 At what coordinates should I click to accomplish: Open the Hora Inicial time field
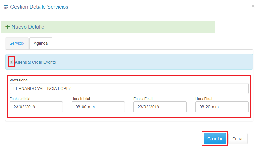pyautogui.click(x=98, y=107)
